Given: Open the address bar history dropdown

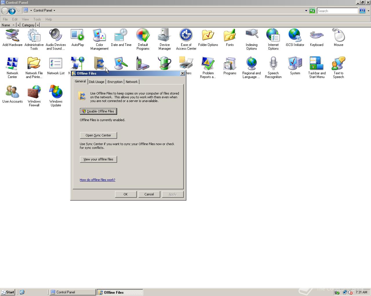Looking at the screenshot, I should [306, 11].
